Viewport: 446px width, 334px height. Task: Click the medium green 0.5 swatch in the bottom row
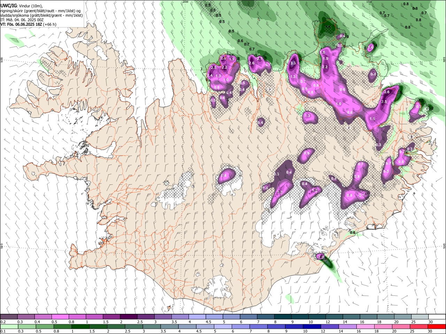[x=45, y=326]
